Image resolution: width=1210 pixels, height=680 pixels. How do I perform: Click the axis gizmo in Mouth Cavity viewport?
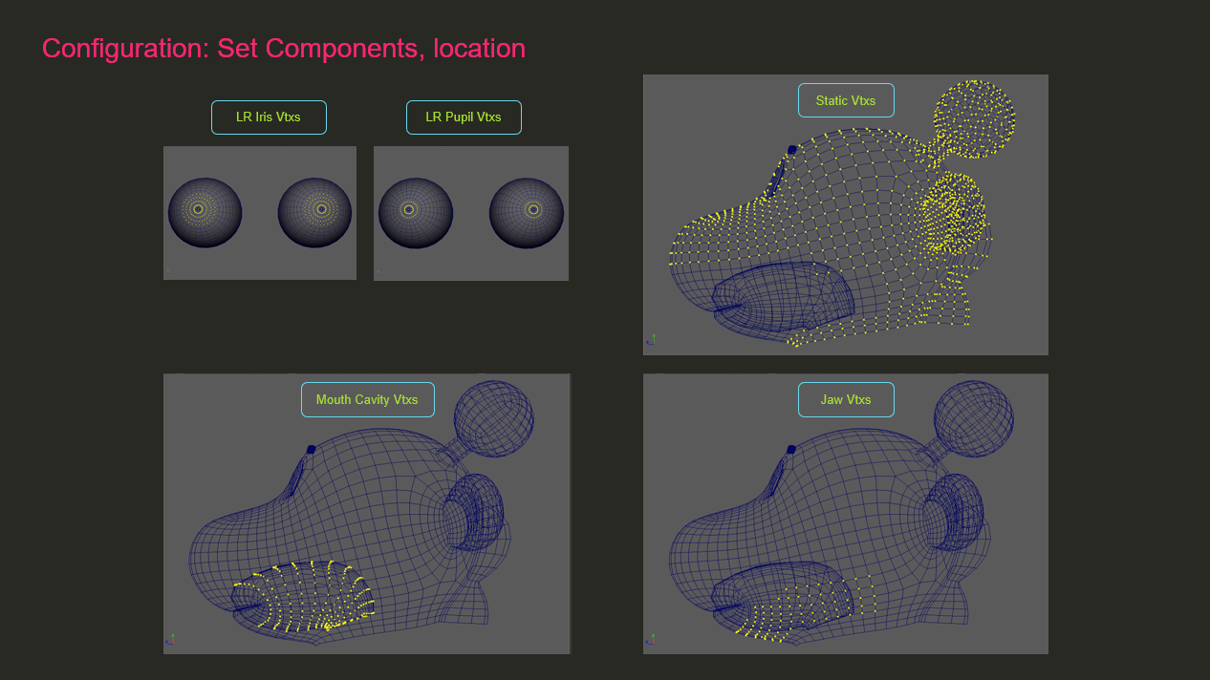(x=171, y=639)
